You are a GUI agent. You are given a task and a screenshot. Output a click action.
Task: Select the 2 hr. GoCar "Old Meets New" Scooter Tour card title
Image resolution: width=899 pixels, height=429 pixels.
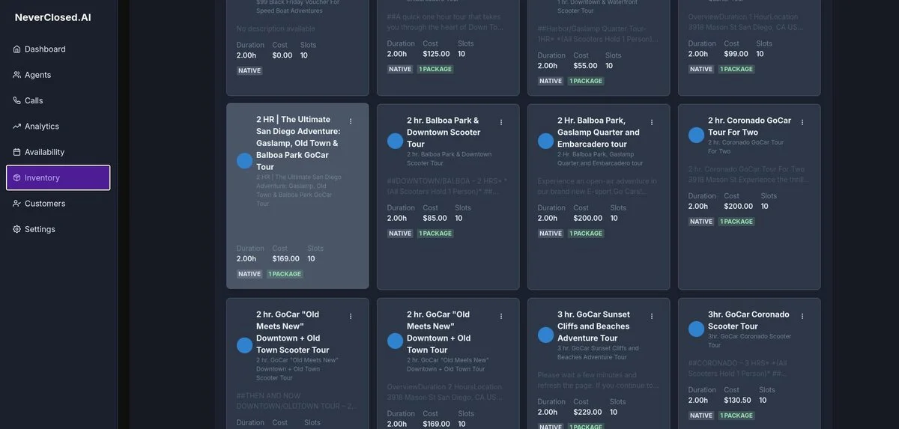pos(292,332)
